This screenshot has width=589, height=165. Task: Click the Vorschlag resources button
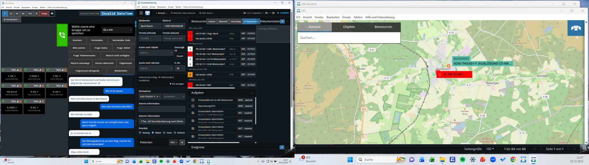pos(236,21)
